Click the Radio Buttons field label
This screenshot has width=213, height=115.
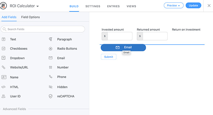click(67, 49)
